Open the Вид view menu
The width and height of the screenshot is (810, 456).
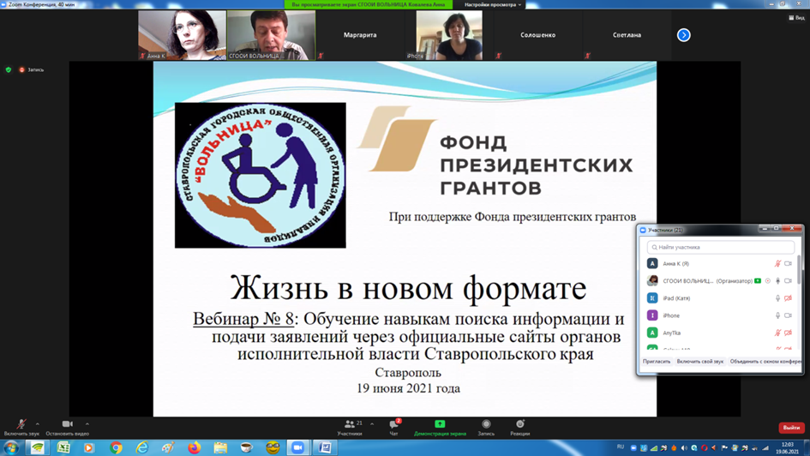tap(796, 17)
